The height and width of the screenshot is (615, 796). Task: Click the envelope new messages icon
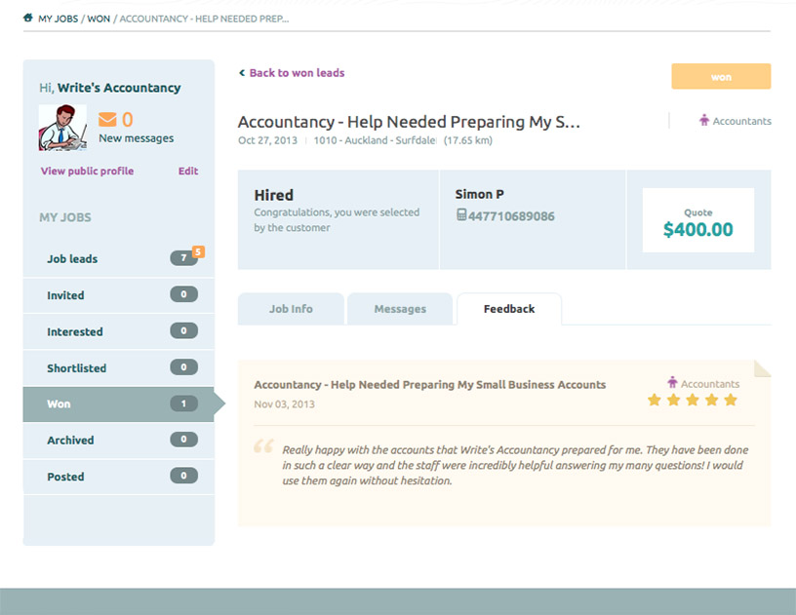pos(107,120)
